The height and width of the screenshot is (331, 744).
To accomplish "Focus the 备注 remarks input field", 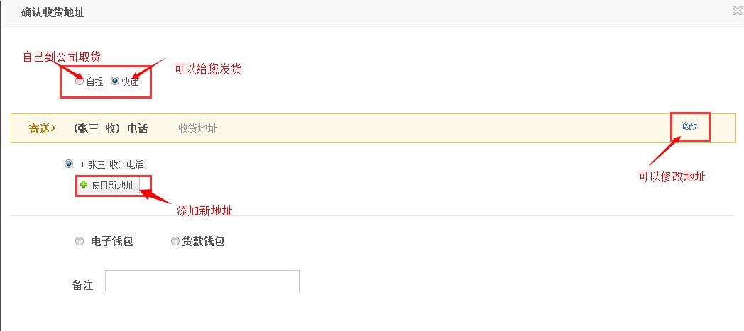I will [202, 281].
